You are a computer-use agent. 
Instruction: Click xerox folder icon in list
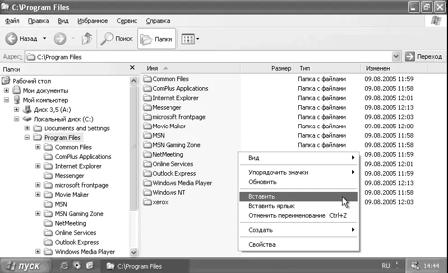[x=147, y=202]
